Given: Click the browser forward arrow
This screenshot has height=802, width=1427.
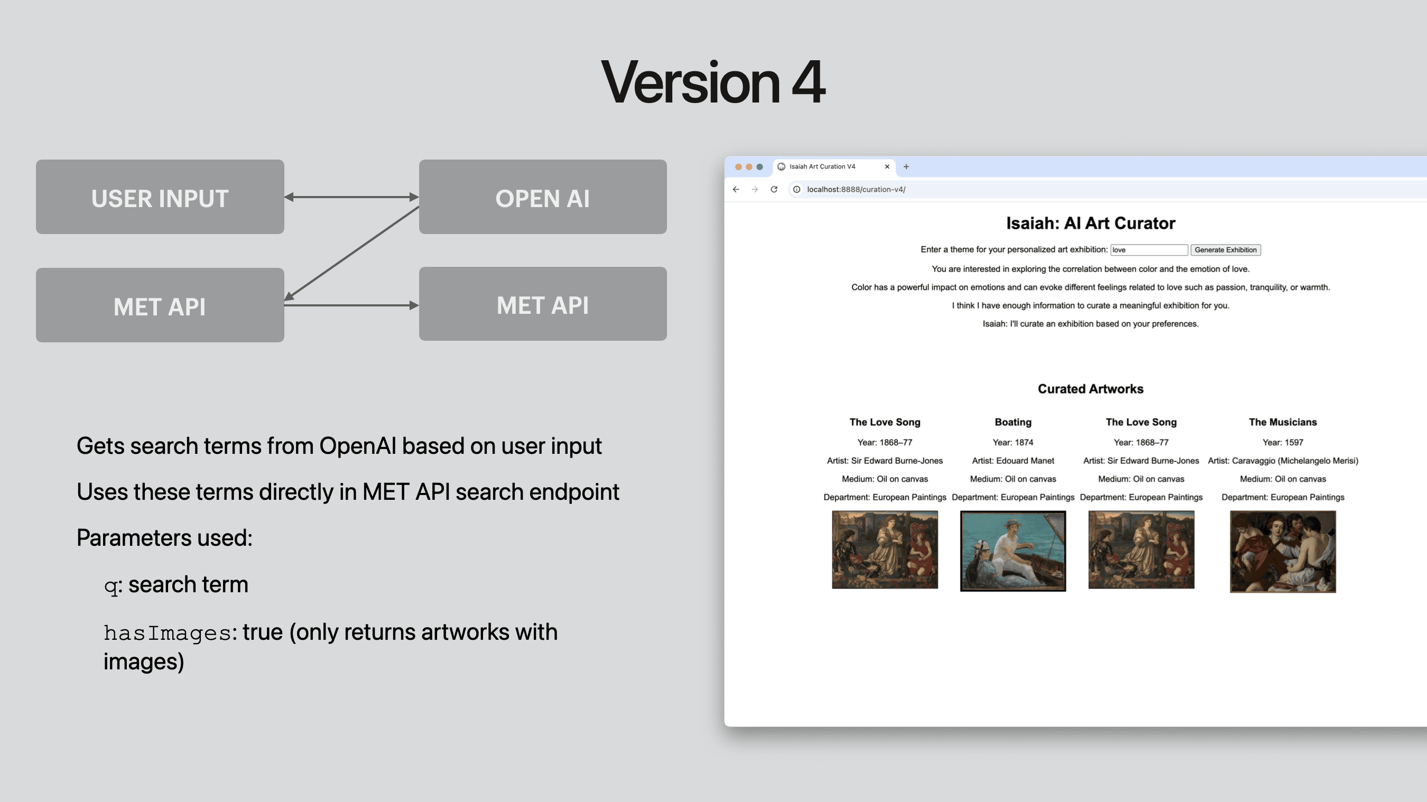Looking at the screenshot, I should [755, 190].
